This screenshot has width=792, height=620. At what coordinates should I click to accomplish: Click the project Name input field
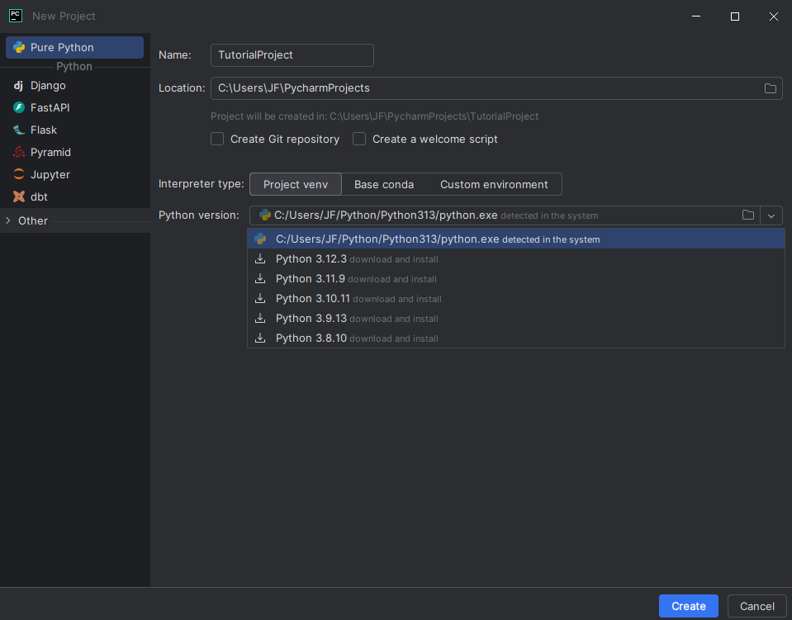292,55
